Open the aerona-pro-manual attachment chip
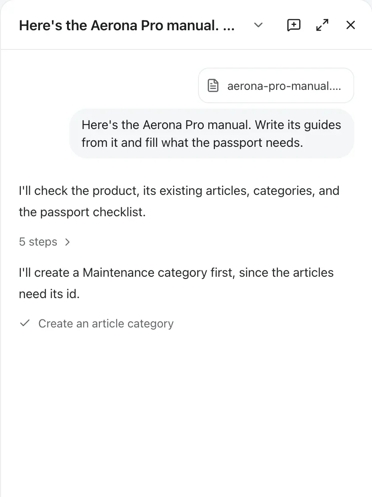The width and height of the screenshot is (372, 497). tap(276, 85)
